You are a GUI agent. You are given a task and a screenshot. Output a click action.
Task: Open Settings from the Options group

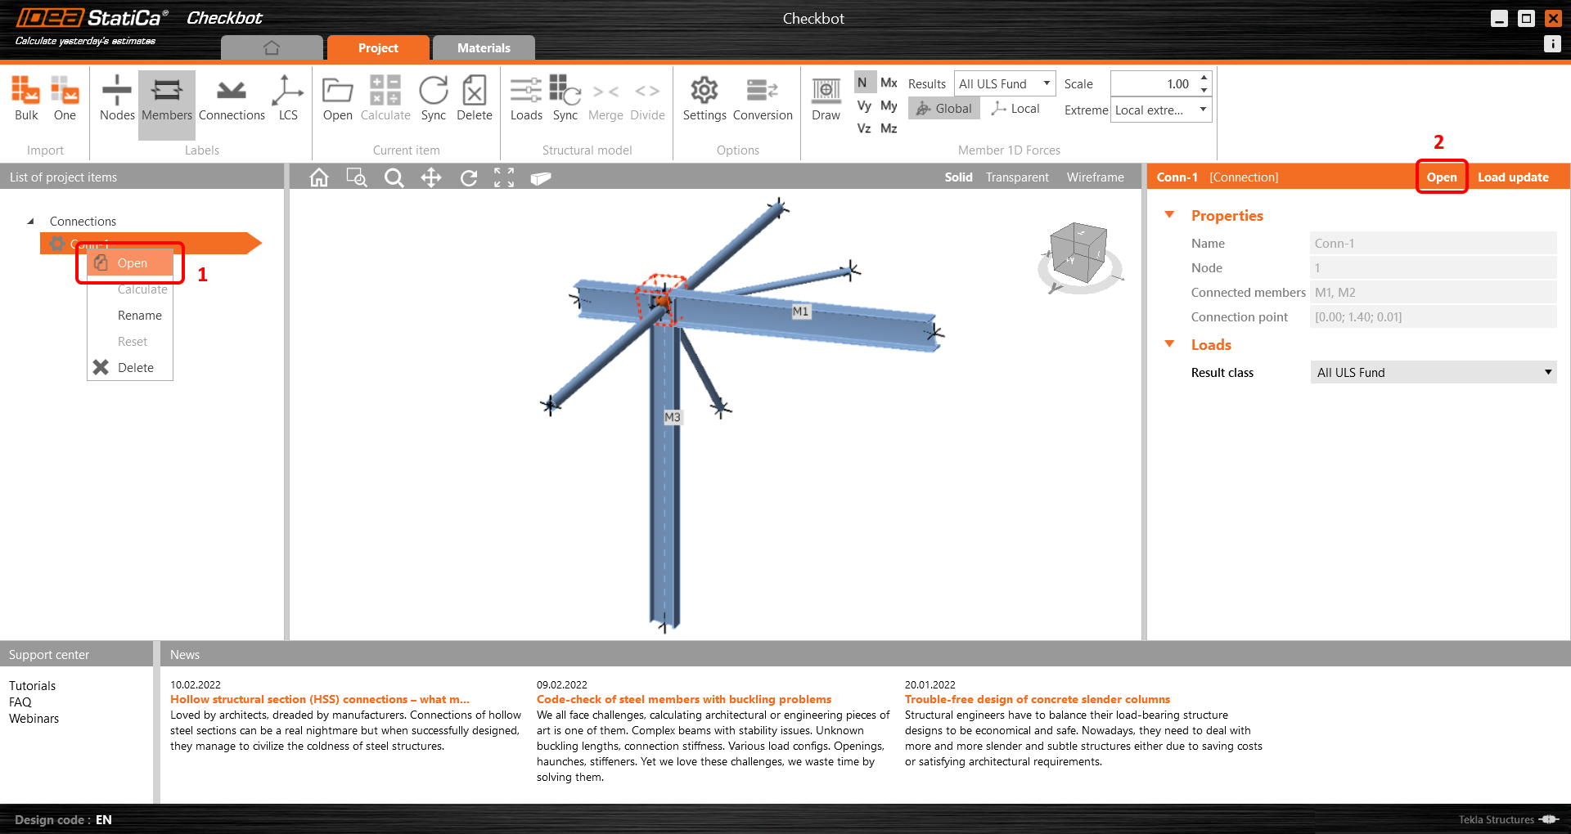coord(704,100)
